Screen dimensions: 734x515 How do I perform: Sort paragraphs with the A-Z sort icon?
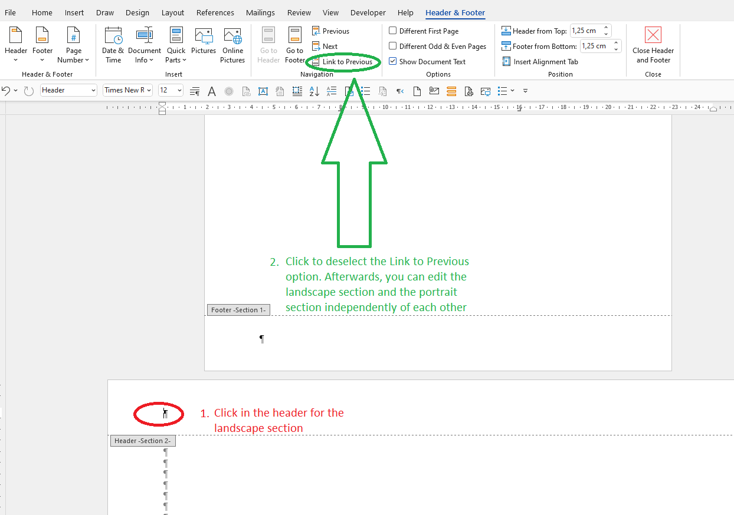point(314,91)
